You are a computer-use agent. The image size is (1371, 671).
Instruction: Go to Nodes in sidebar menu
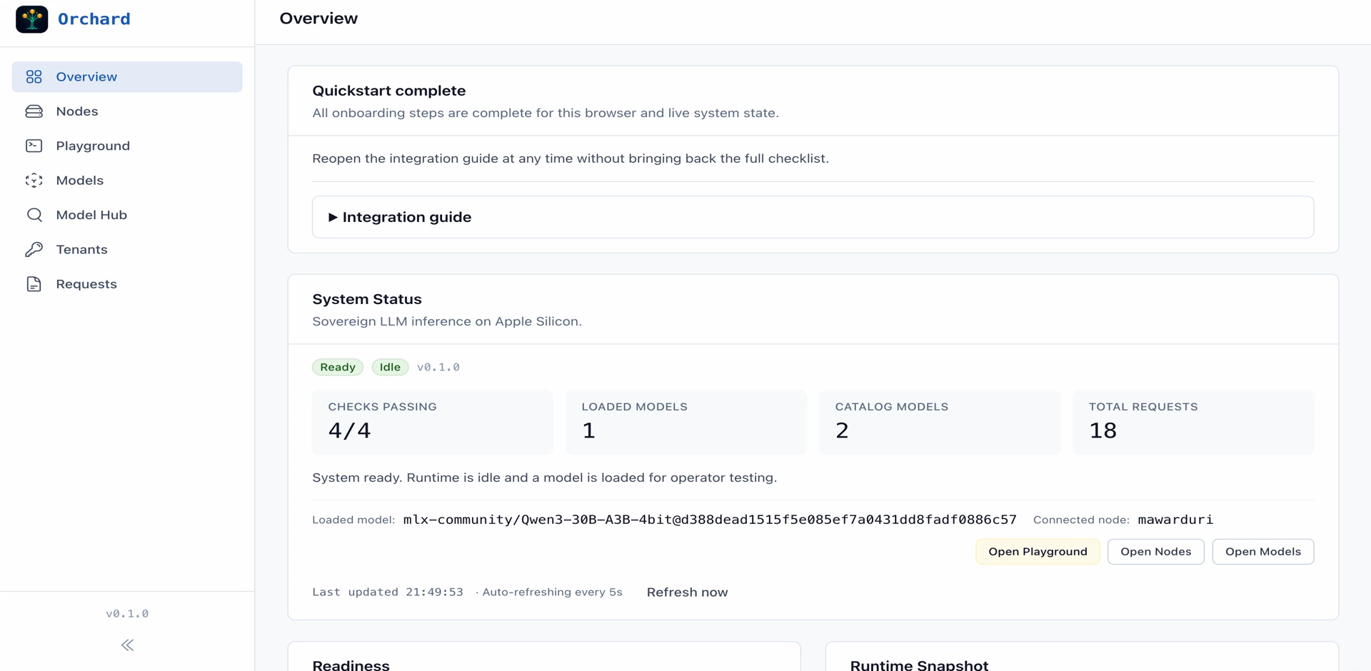(x=77, y=111)
